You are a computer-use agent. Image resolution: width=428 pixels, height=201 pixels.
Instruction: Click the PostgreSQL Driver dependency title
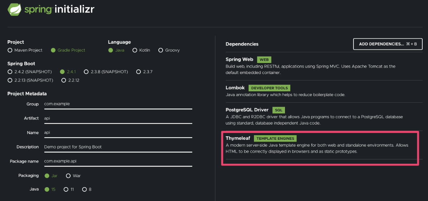(x=247, y=110)
